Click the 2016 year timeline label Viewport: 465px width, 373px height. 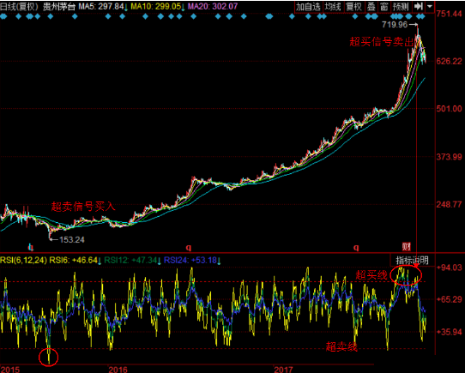click(118, 370)
